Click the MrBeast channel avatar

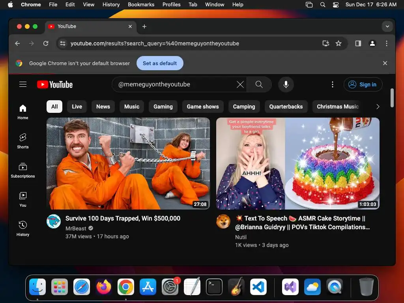[x=54, y=221]
